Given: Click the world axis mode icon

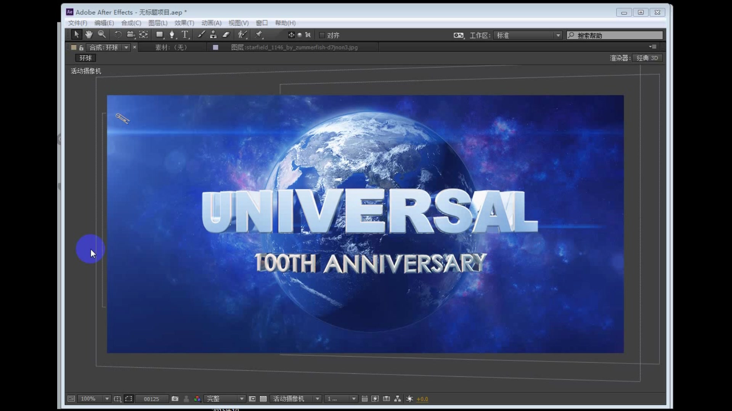Looking at the screenshot, I should click(x=300, y=35).
